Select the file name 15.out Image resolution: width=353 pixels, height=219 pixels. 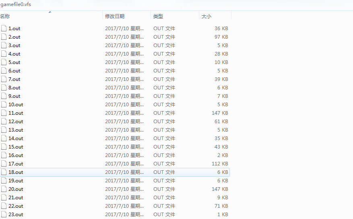point(16,147)
